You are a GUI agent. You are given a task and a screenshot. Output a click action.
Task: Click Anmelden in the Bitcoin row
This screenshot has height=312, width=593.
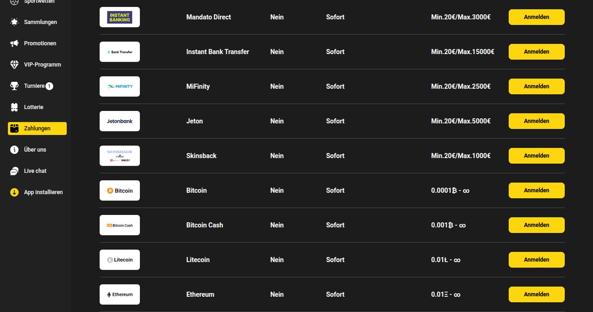pos(537,190)
